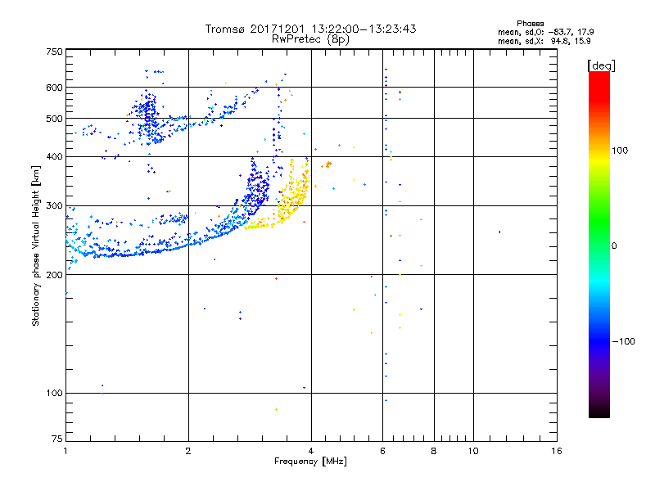
Task: Click the colorbar tick label '100'
Action: coord(620,151)
